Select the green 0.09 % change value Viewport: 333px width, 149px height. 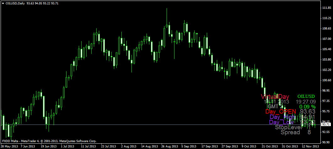click(x=307, y=107)
